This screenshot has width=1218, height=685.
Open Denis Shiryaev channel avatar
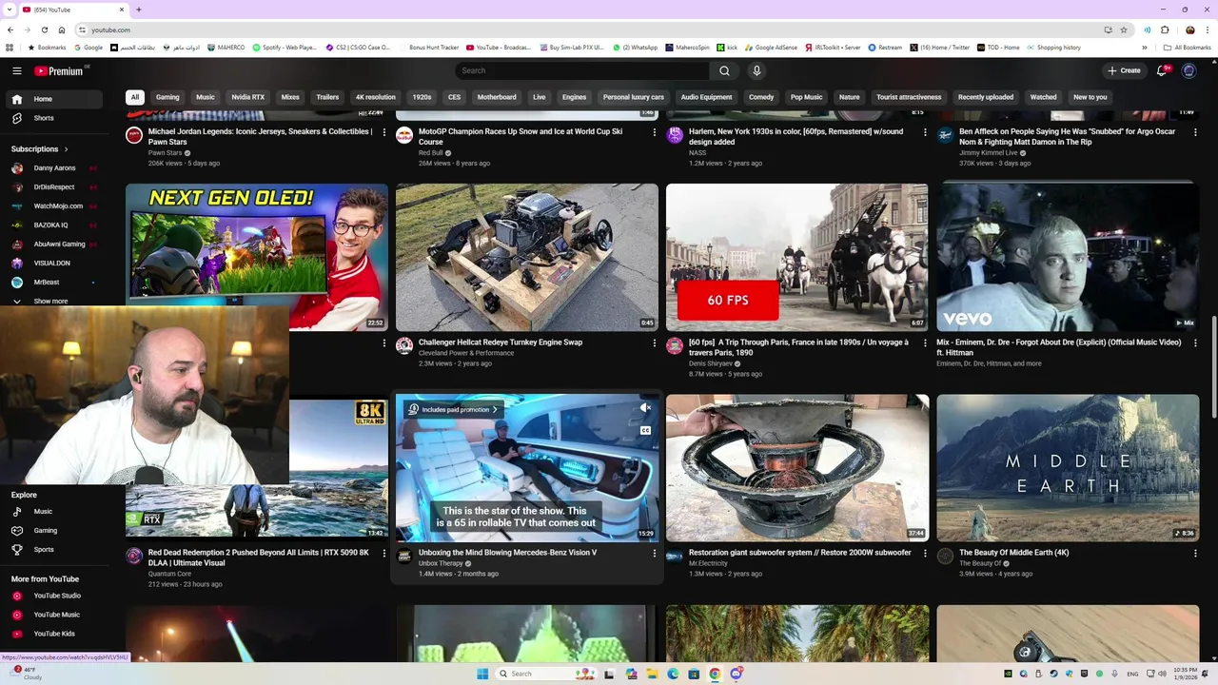point(675,345)
